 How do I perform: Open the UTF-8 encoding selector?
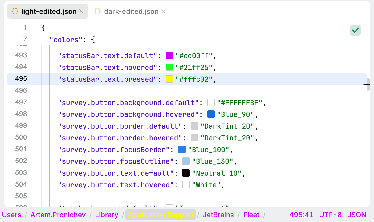[330, 215]
